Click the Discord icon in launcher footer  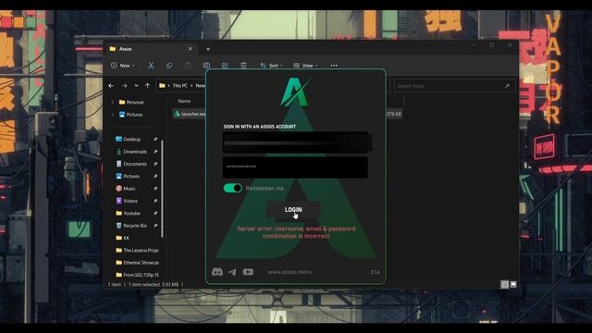tap(217, 272)
